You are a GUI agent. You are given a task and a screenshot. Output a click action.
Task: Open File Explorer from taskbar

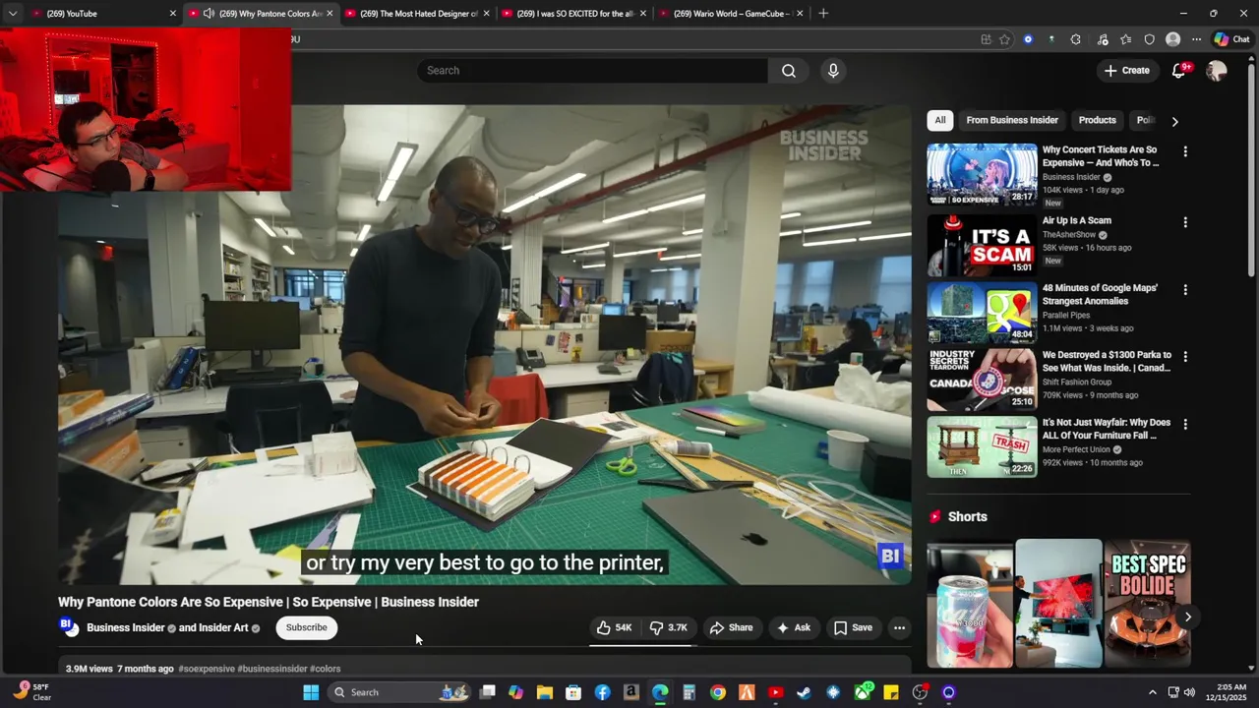[x=545, y=692]
